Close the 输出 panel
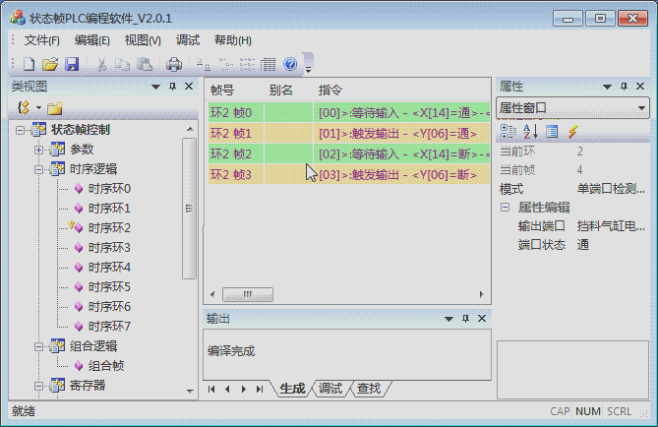Image resolution: width=658 pixels, height=427 pixels. (482, 318)
